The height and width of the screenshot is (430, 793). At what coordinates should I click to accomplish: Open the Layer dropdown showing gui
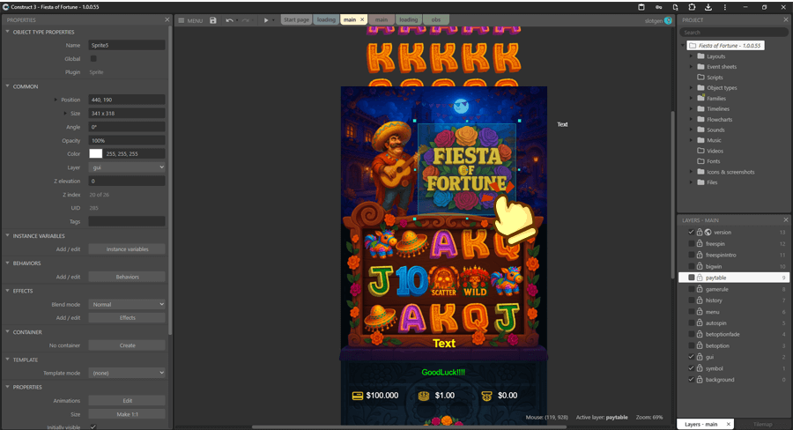coord(127,167)
